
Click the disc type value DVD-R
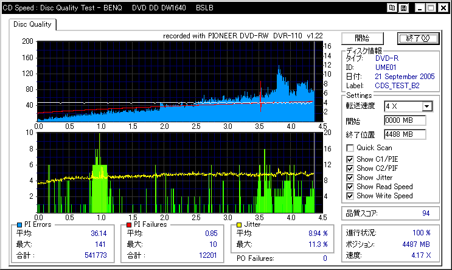pos(387,58)
